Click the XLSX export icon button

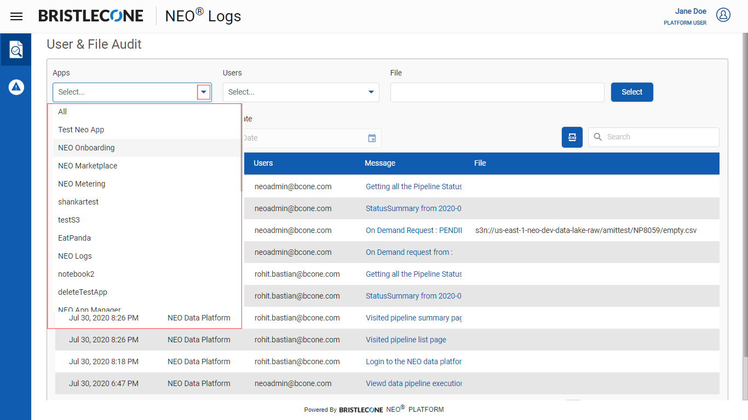pos(572,137)
